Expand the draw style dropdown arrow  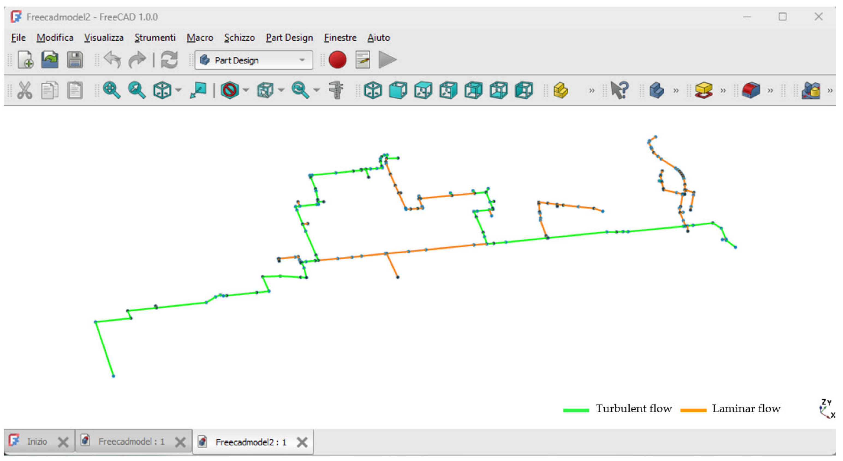(x=246, y=90)
